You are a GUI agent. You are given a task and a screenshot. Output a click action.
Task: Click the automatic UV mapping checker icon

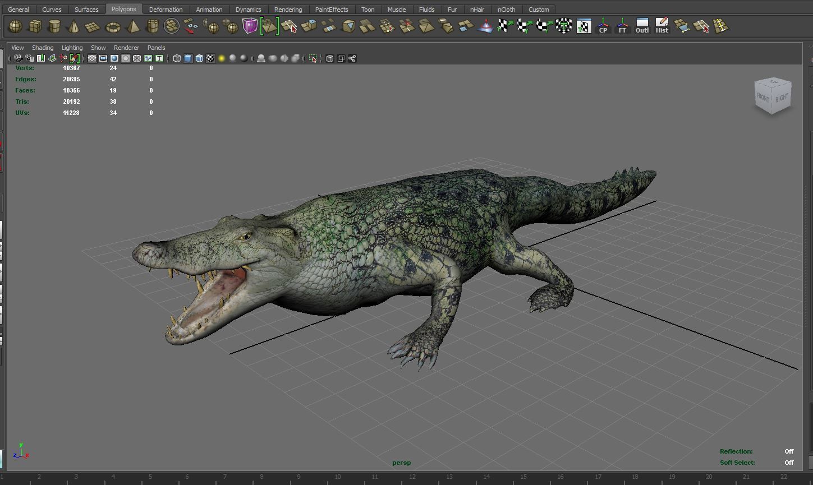564,26
